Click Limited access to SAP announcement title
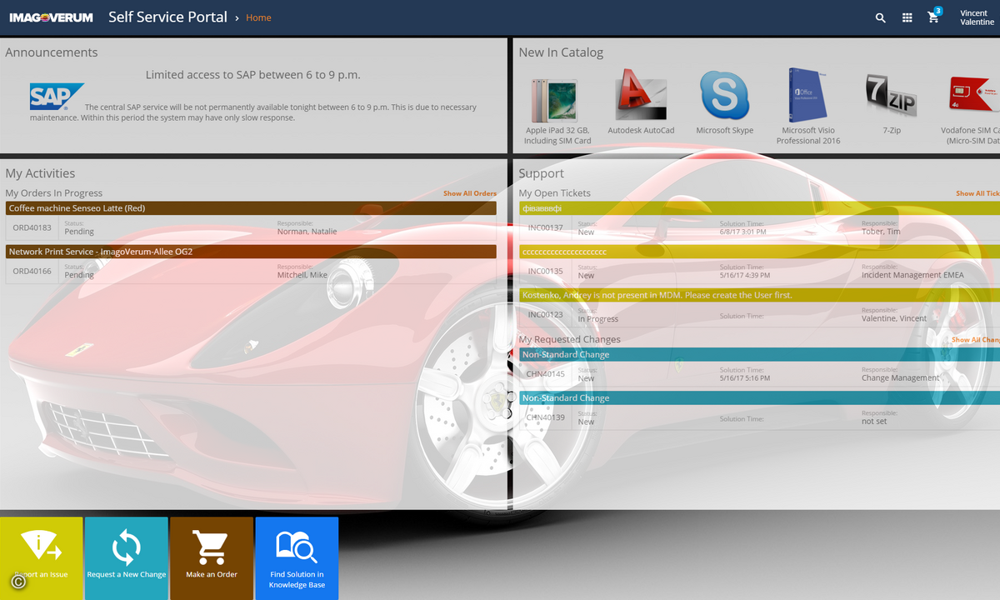This screenshot has height=600, width=1000. pos(253,75)
